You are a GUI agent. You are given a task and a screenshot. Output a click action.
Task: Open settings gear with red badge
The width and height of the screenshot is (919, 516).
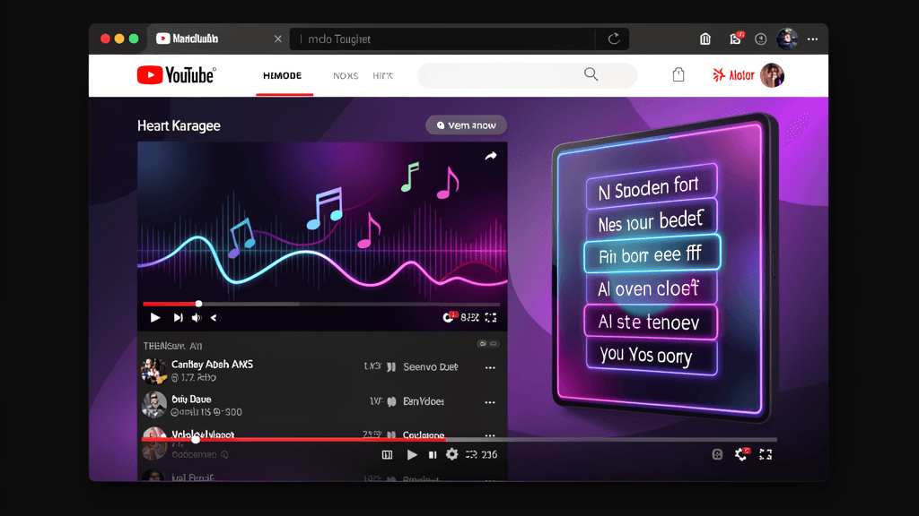tap(741, 454)
